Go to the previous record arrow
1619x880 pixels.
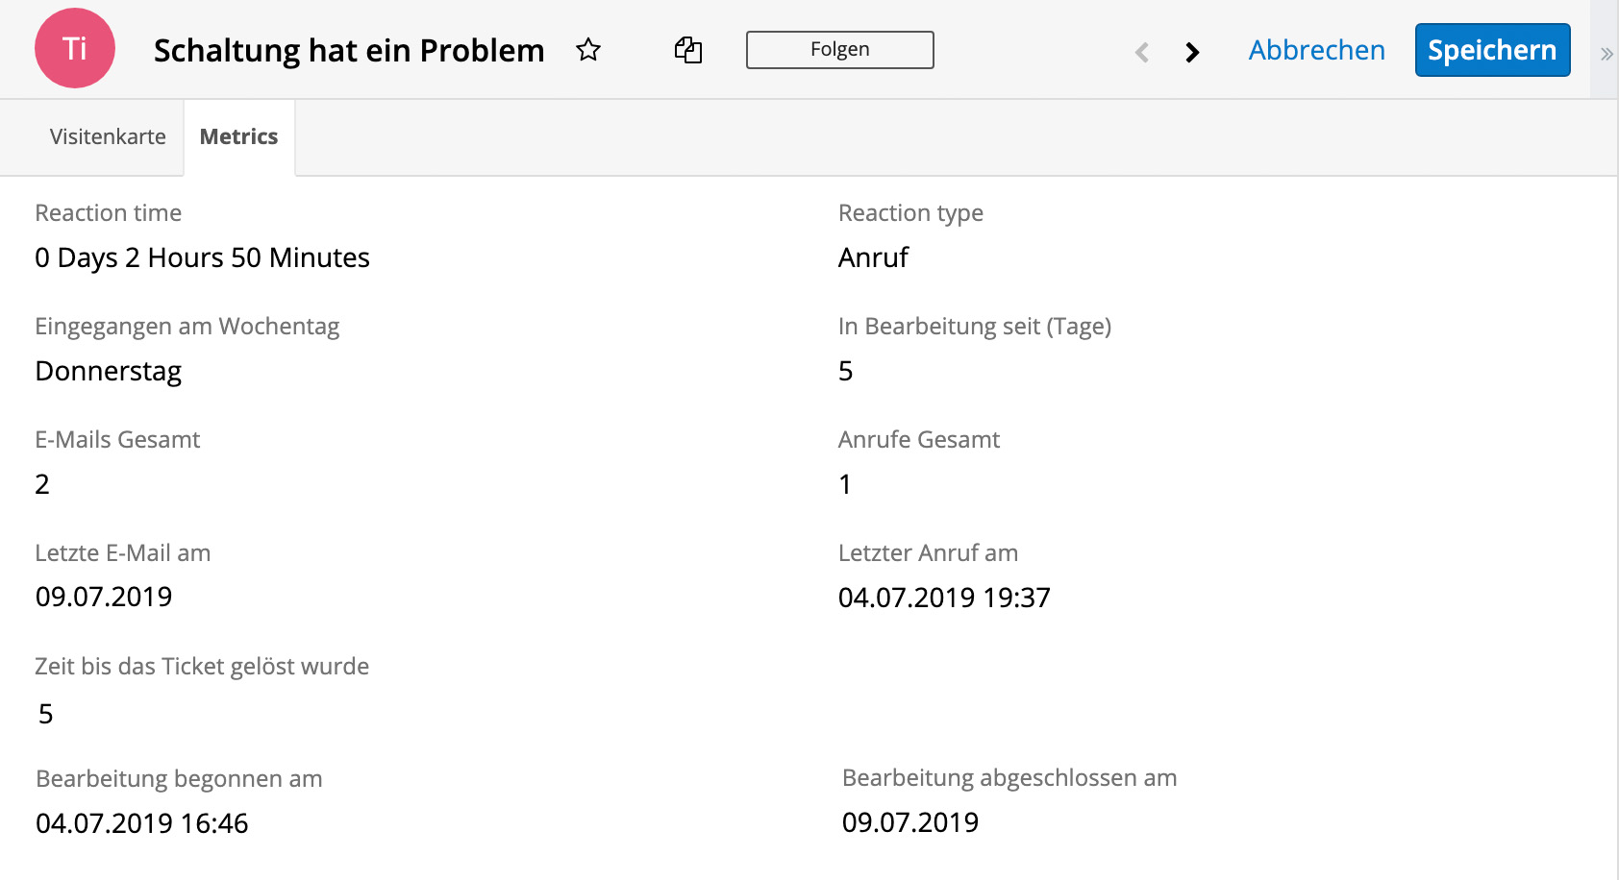pyautogui.click(x=1142, y=52)
